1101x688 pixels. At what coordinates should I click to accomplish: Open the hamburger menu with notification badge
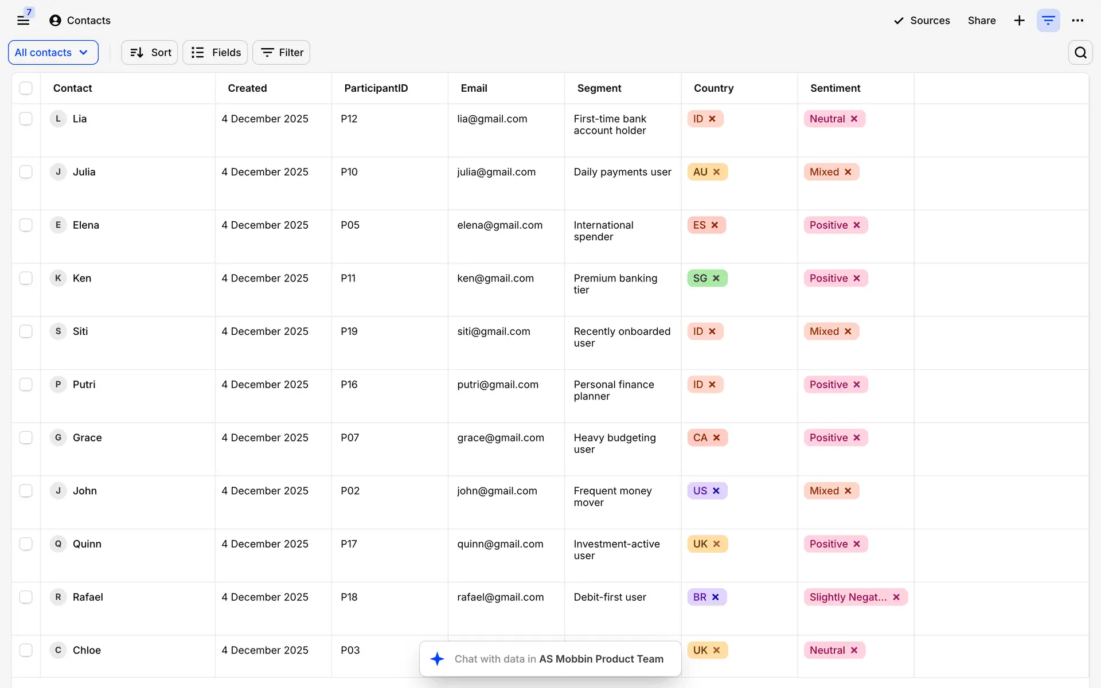(x=23, y=20)
